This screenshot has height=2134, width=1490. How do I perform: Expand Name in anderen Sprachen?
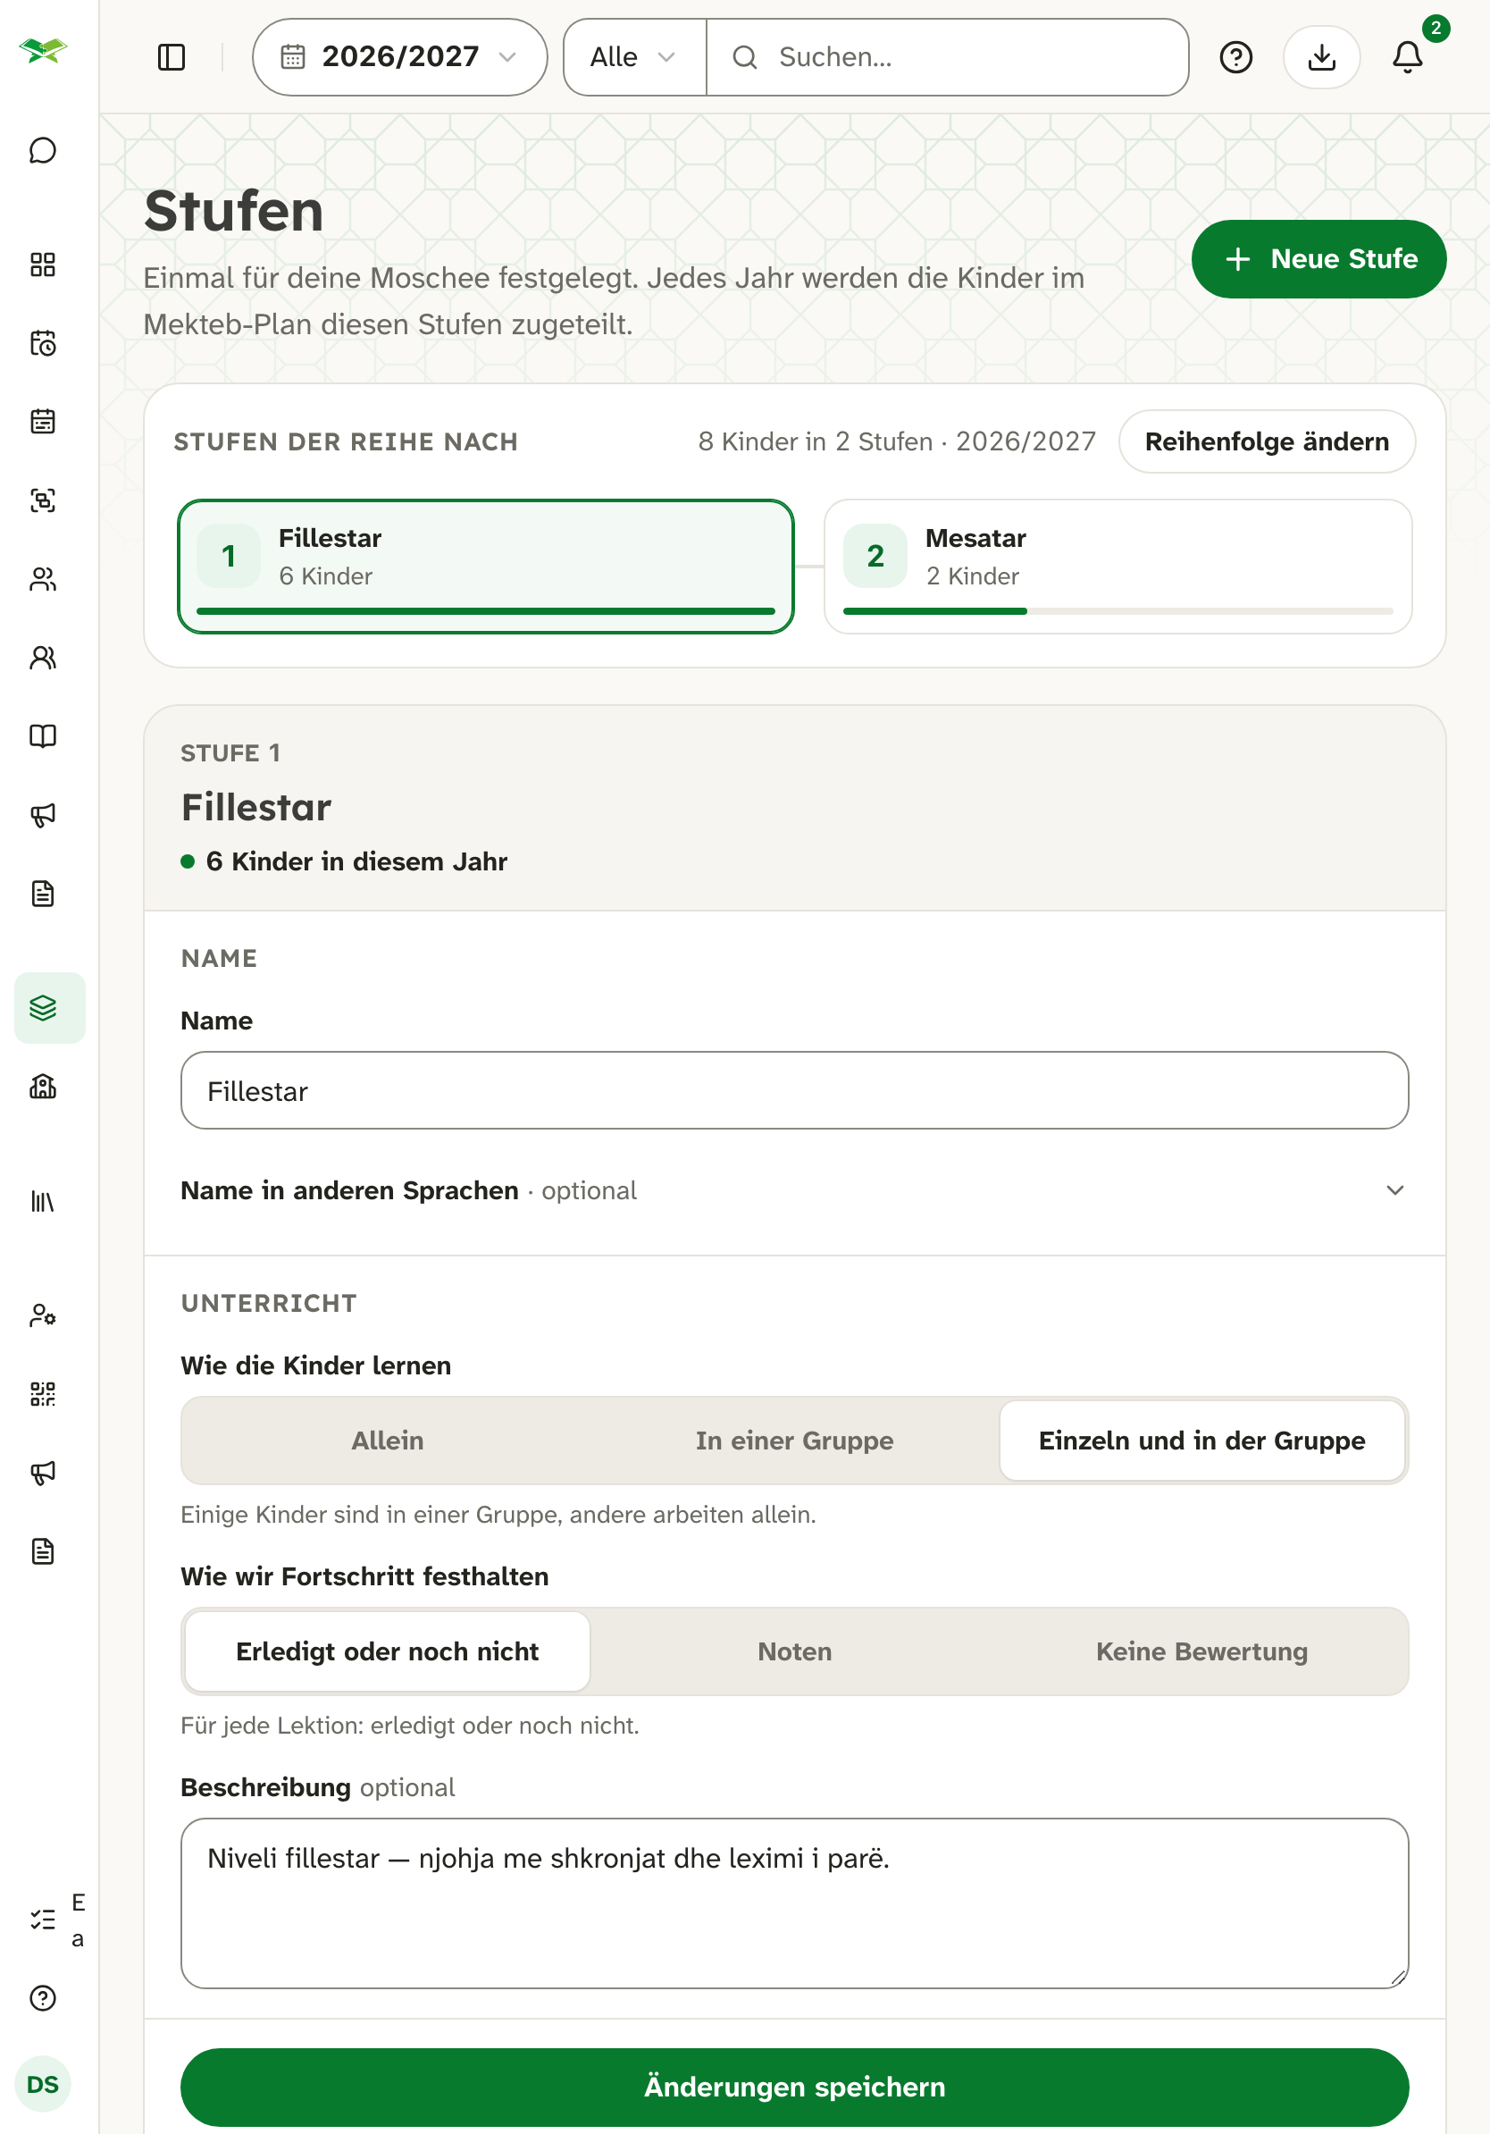pyautogui.click(x=794, y=1190)
